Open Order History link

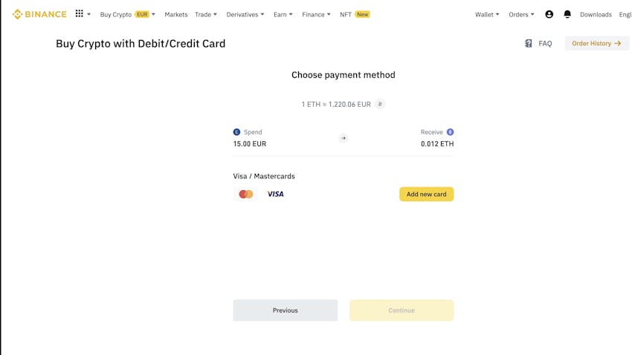click(x=596, y=44)
